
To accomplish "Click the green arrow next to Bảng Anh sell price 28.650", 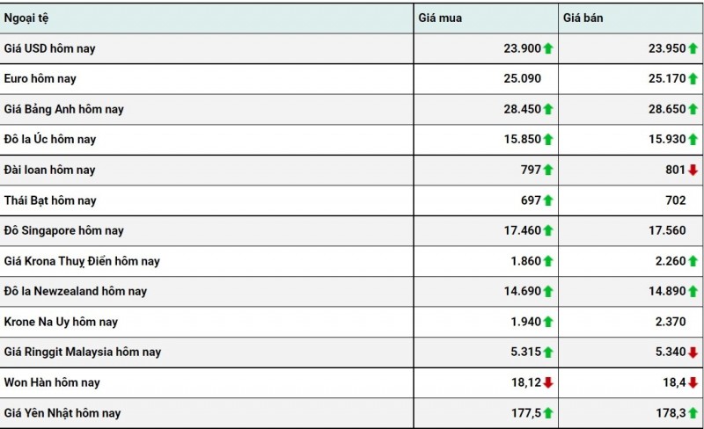I will click(x=693, y=109).
